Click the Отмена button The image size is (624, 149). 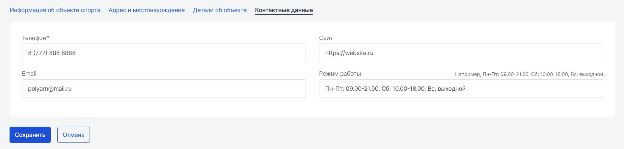(73, 135)
